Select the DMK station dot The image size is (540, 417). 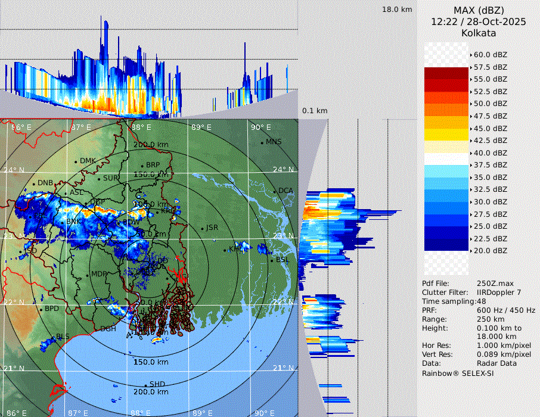(76, 161)
